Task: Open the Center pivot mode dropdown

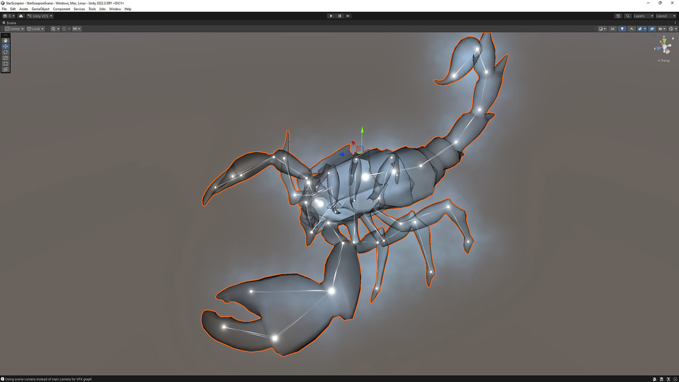Action: coord(15,29)
